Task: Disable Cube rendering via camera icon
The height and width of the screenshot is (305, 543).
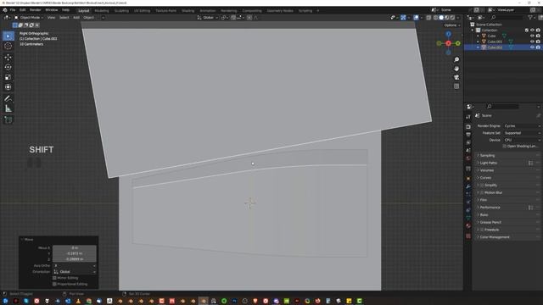Action: tap(538, 36)
